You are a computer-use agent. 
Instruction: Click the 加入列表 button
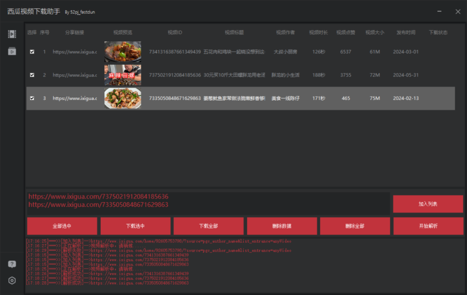click(428, 204)
